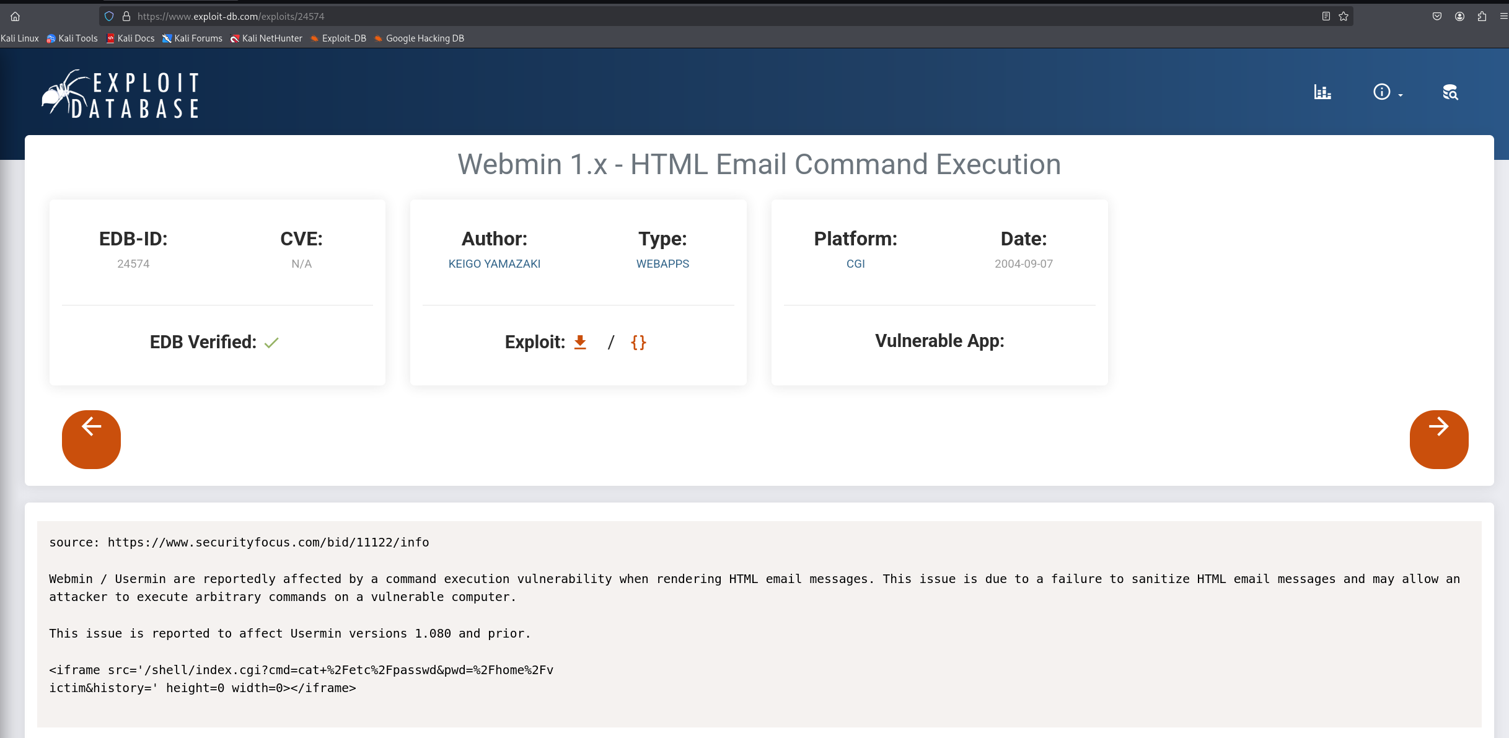Expand the info about dropdown icon
1509x738 pixels.
pos(1388,92)
